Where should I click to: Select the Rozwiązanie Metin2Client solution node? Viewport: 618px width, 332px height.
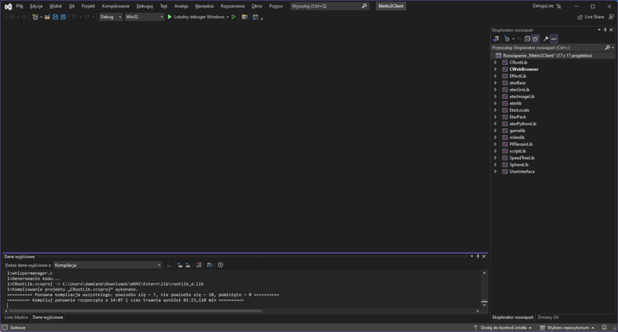tap(548, 56)
